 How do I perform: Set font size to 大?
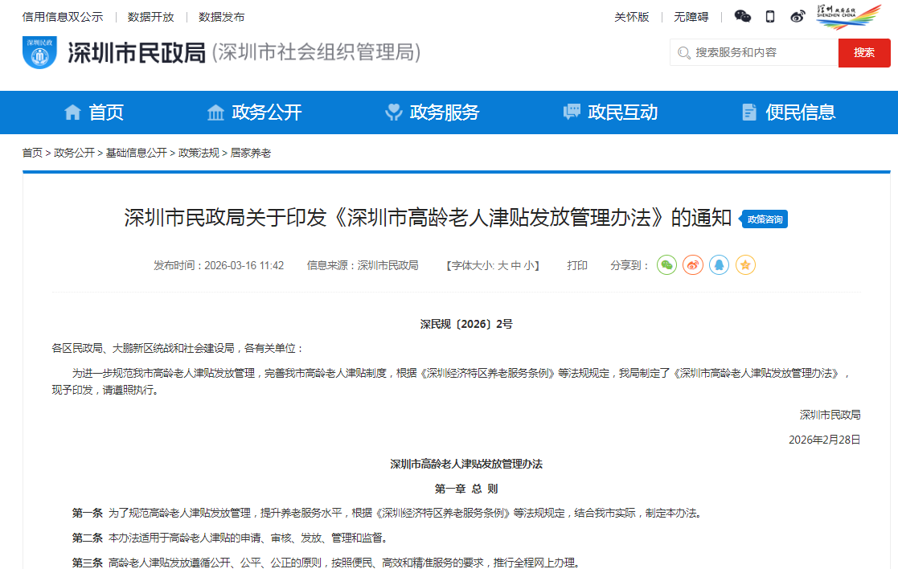(502, 265)
